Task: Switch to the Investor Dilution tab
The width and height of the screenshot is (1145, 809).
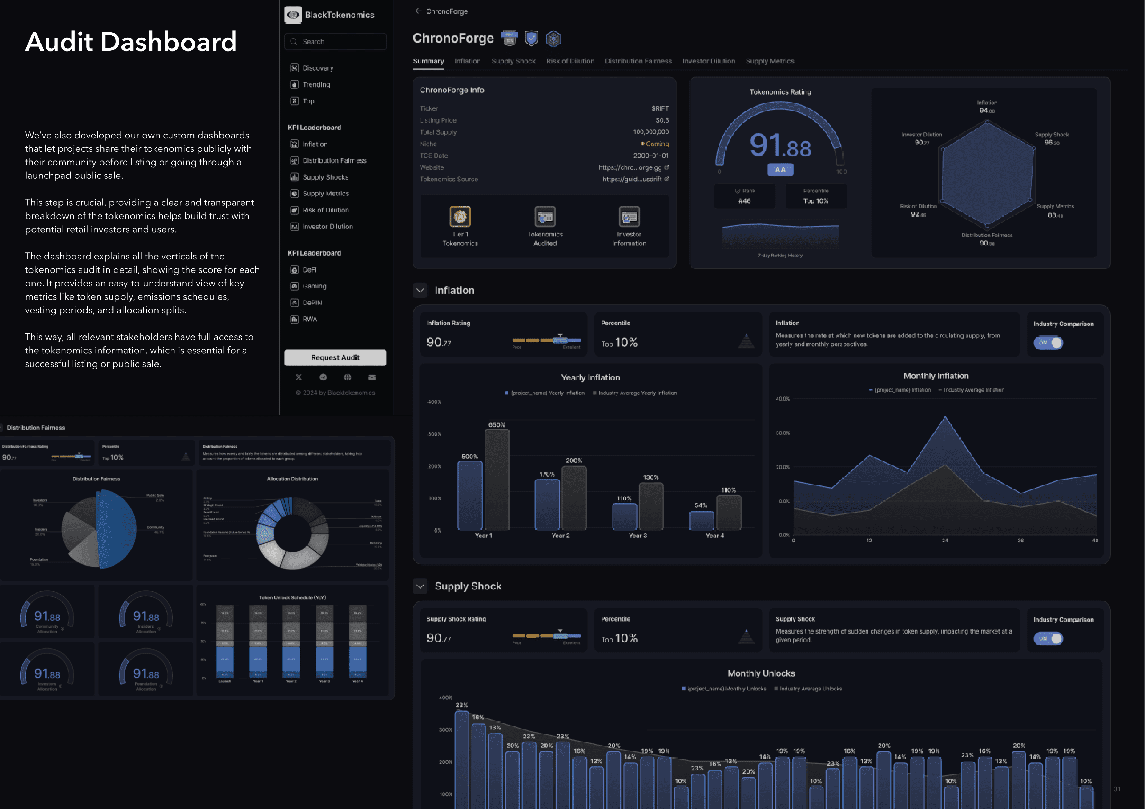Action: click(x=709, y=61)
